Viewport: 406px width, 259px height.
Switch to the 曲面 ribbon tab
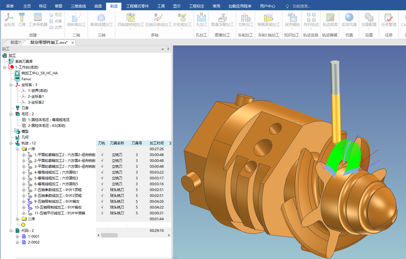(98, 6)
